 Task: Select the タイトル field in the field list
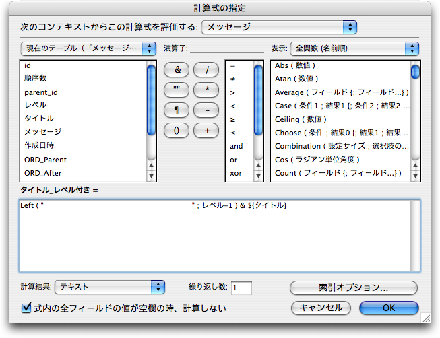tap(39, 119)
